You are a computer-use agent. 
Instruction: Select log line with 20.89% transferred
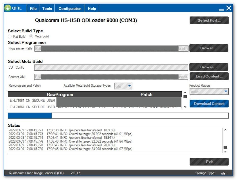tap(62, 145)
